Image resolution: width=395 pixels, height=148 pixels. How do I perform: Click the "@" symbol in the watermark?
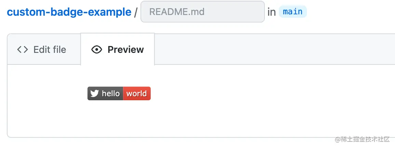(338, 139)
